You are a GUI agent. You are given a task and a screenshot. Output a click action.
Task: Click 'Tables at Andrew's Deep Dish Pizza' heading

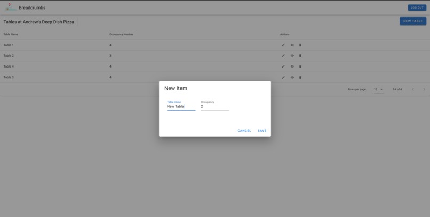(38, 22)
